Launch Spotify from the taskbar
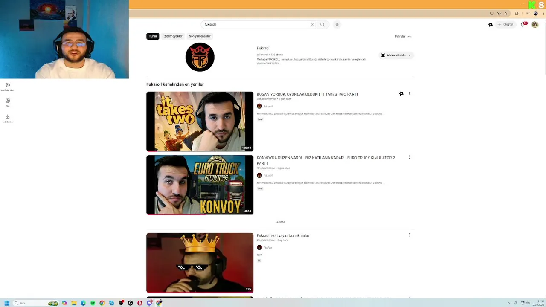Screen dimensions: 546x307 (x=93, y=303)
